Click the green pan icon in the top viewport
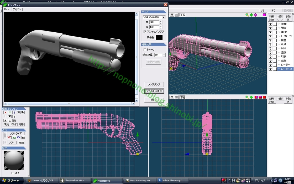 (251, 15)
